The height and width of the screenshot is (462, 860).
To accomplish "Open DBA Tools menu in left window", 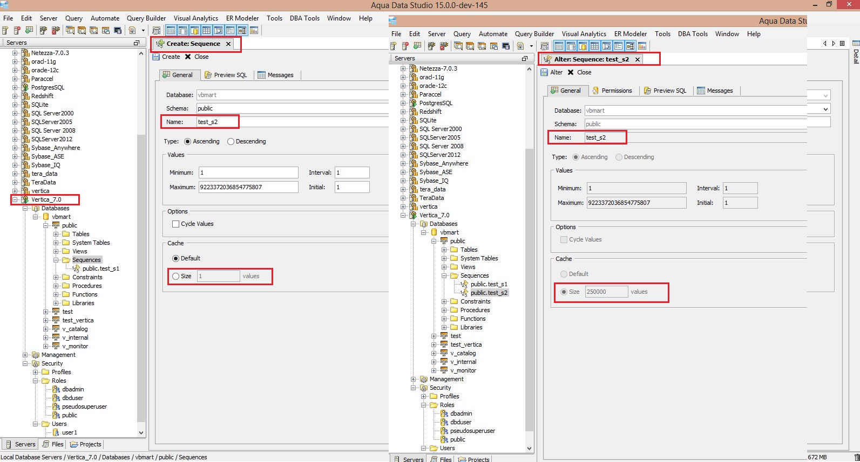I will [x=304, y=18].
